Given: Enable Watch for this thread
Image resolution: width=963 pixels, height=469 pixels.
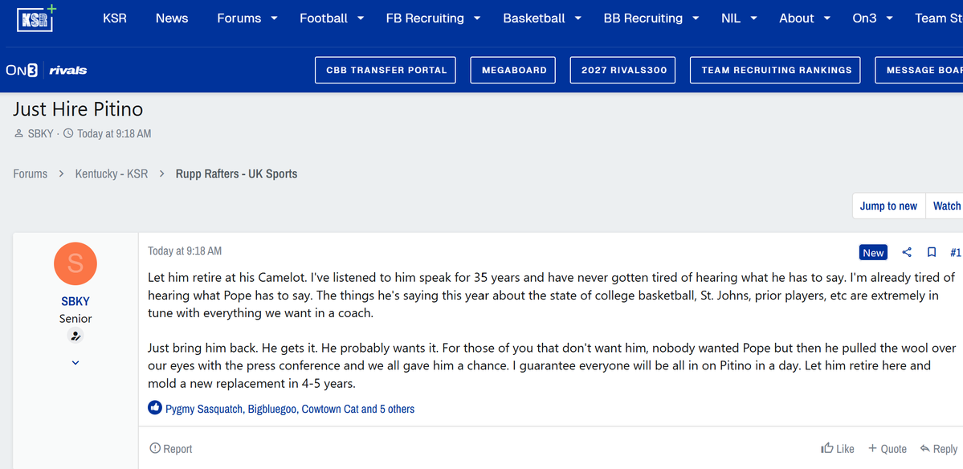Looking at the screenshot, I should coord(946,206).
